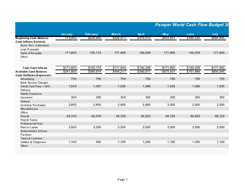Viewport: 245px width, 189px height.
Task: Click the 'Cash Outflows (Expenses):' heading
Action: [x=34, y=75]
